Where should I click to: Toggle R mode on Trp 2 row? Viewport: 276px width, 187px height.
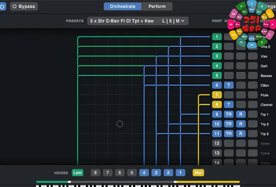(x=241, y=124)
